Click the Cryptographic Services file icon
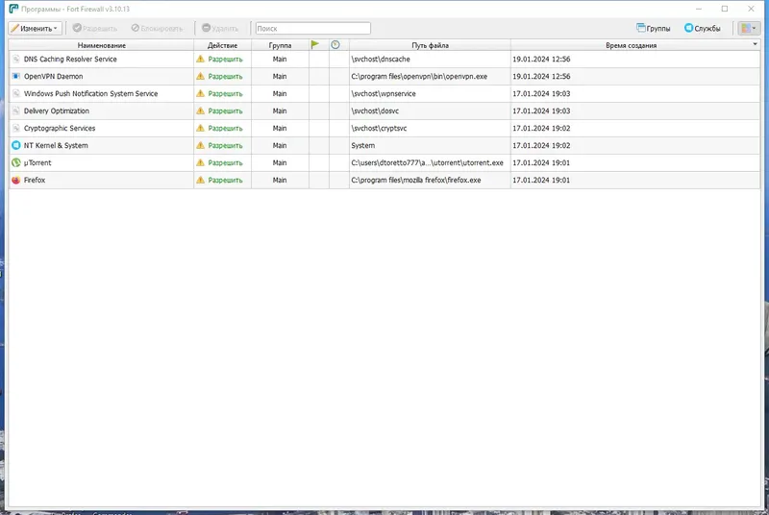This screenshot has width=769, height=515. click(16, 128)
